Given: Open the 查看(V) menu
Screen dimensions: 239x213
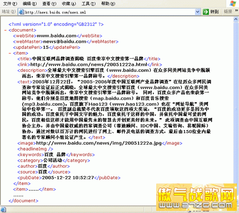Looking at the screenshot, I should 49,3.
